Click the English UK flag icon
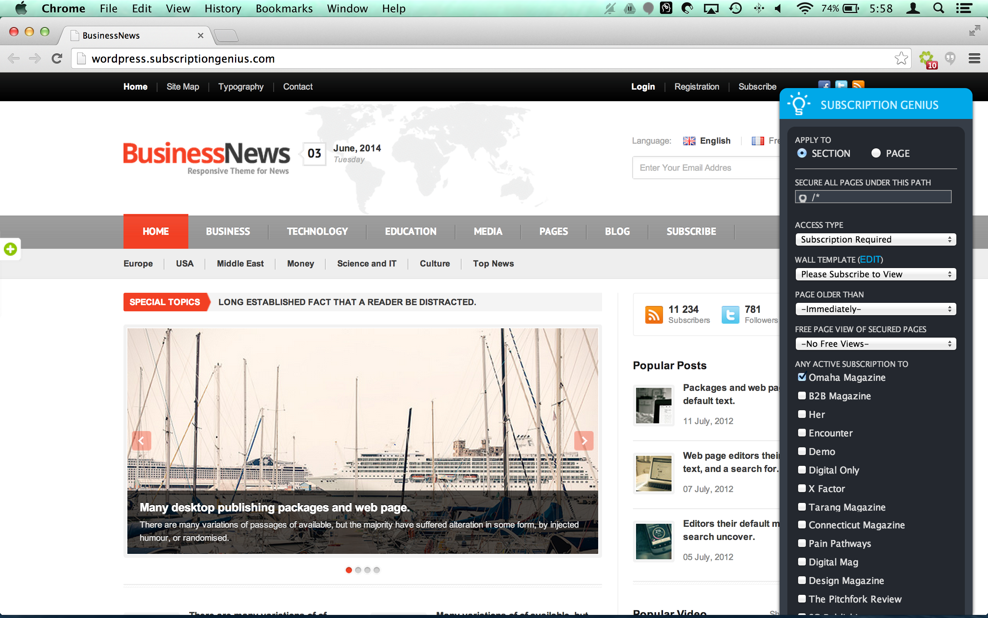 (x=689, y=141)
